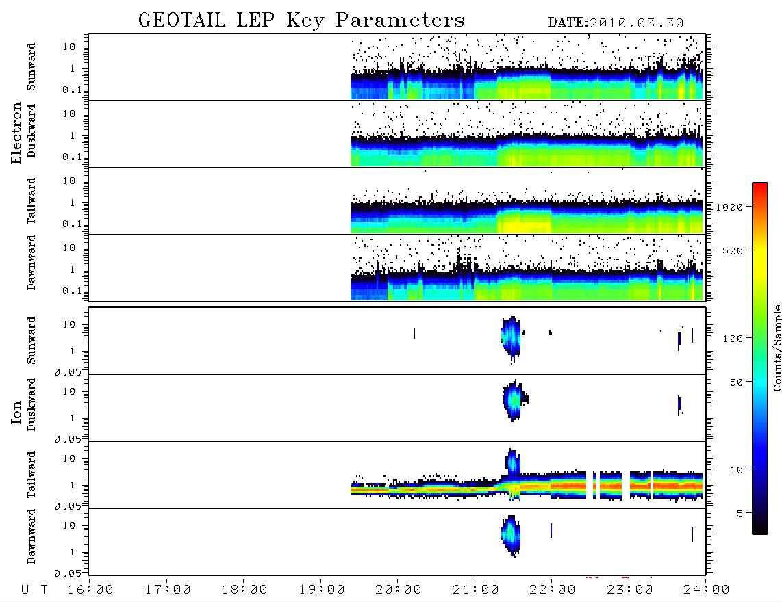Click the Ion "Duskward" panel label

tap(31, 405)
